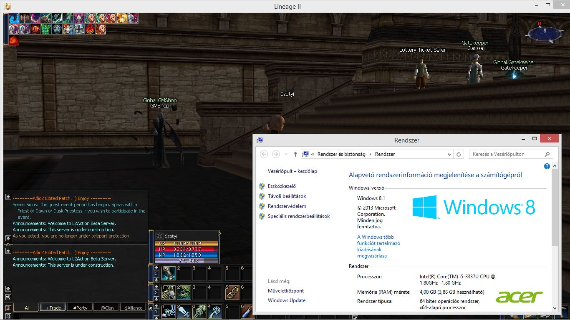Open the help icon in the Rendszer window
The width and height of the screenshot is (570, 320).
pos(547,166)
